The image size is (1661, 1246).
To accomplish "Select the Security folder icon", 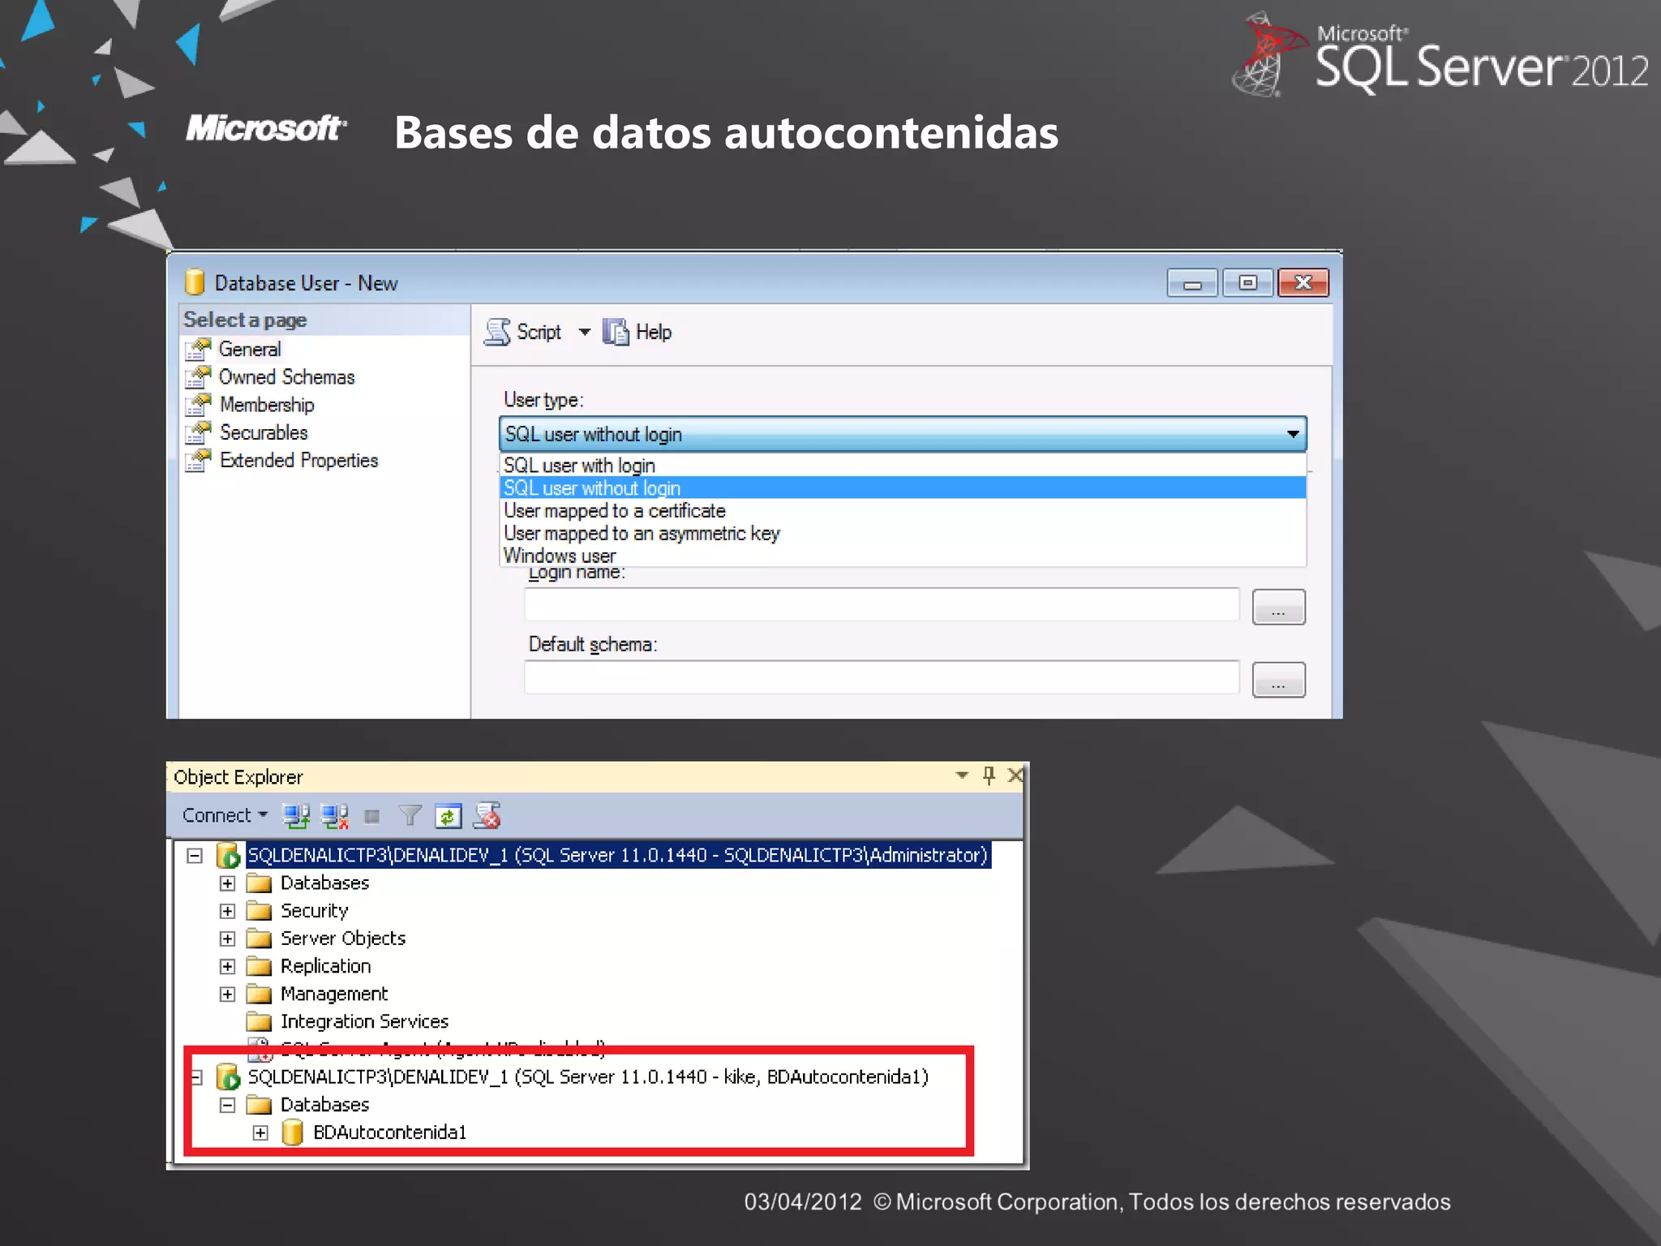I will (259, 910).
